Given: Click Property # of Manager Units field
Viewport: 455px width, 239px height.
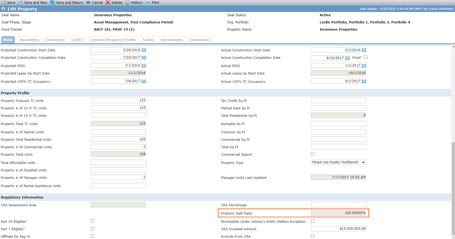Looking at the screenshot, I should point(118,177).
